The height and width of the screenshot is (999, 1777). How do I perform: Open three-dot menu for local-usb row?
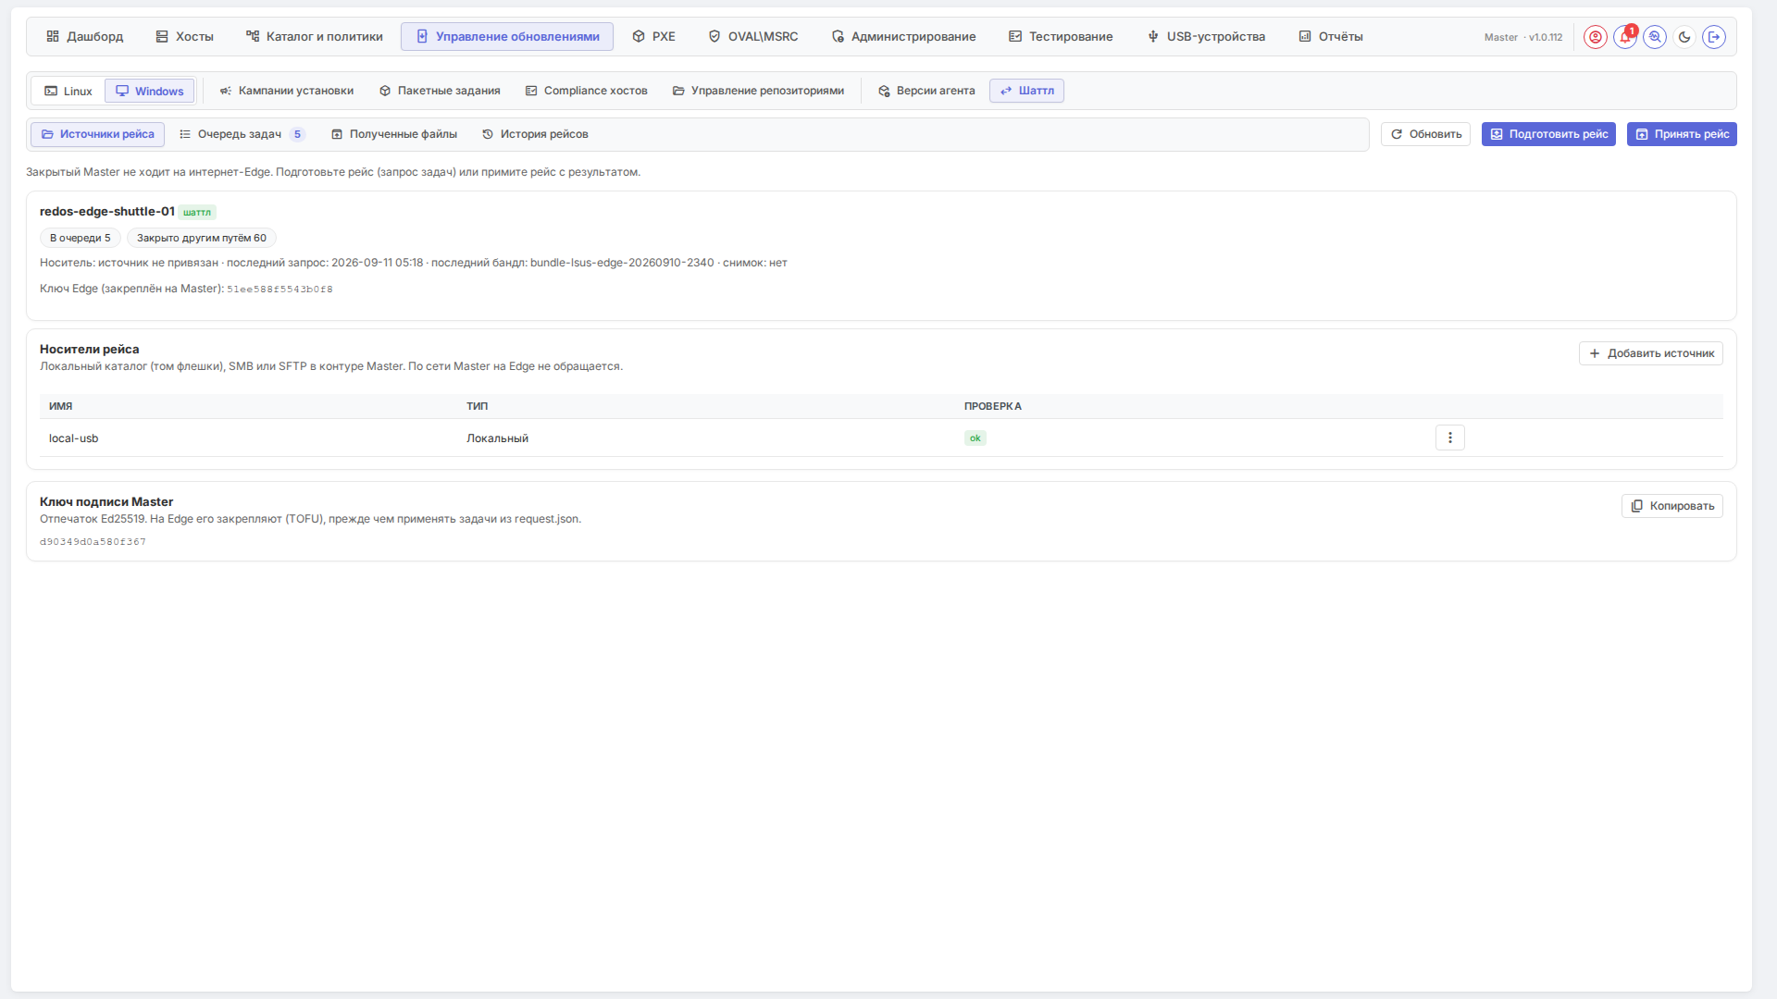click(x=1450, y=438)
